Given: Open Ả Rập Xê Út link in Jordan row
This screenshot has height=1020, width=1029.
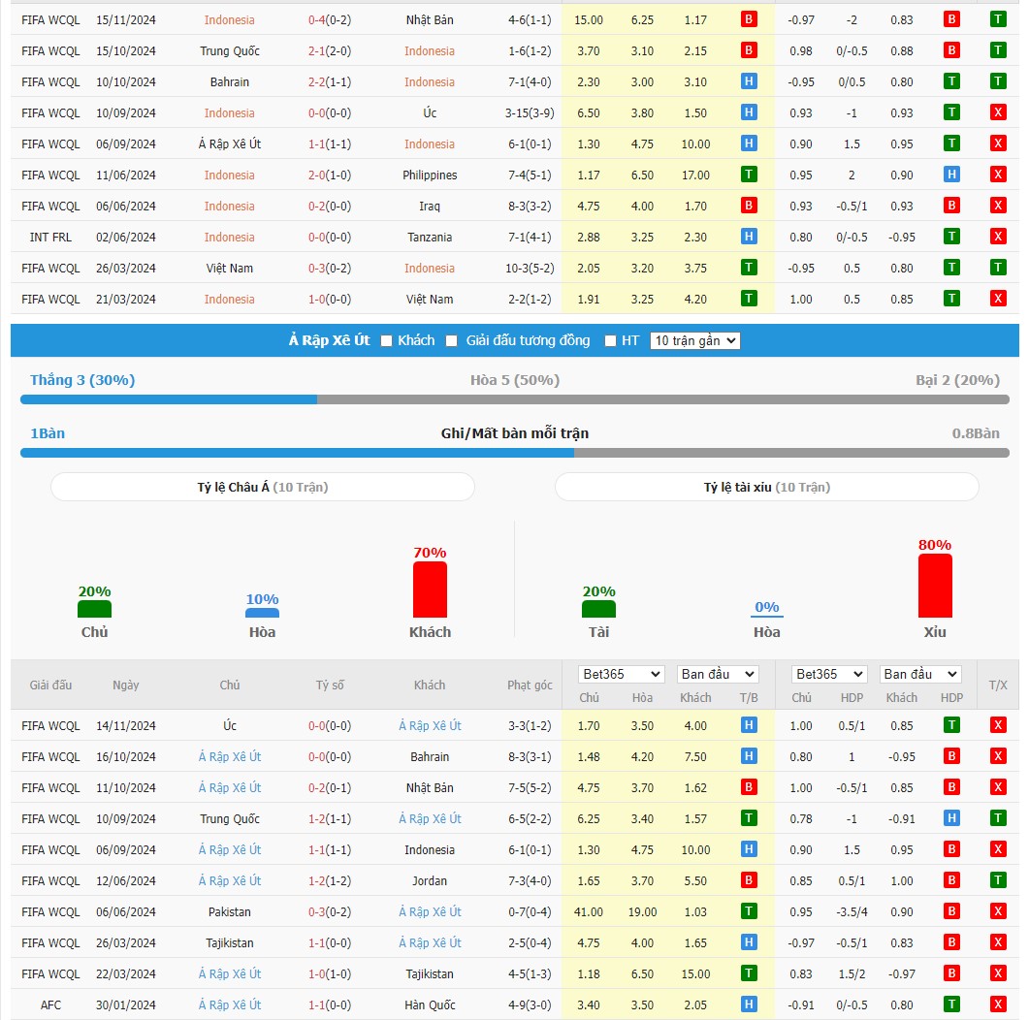Looking at the screenshot, I should (230, 881).
